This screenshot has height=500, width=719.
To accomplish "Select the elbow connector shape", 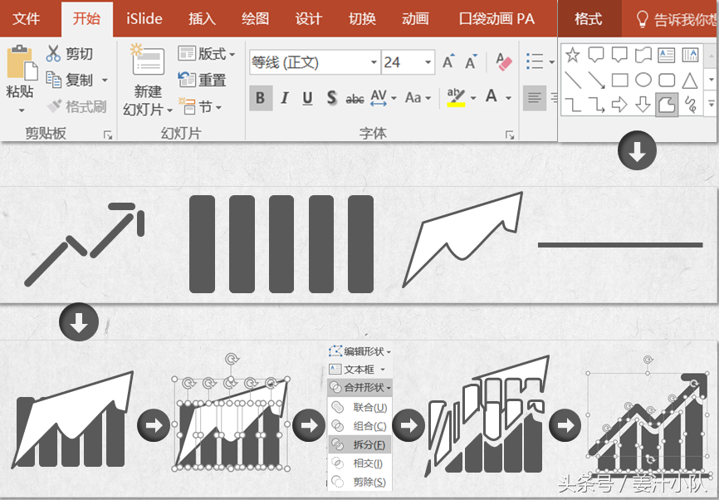I will (573, 105).
